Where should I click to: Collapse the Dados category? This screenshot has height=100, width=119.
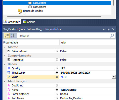coord(5,64)
